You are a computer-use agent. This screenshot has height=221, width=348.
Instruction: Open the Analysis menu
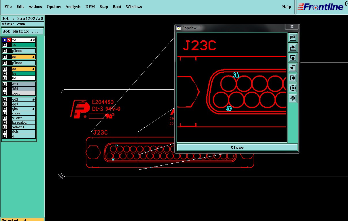pos(73,7)
